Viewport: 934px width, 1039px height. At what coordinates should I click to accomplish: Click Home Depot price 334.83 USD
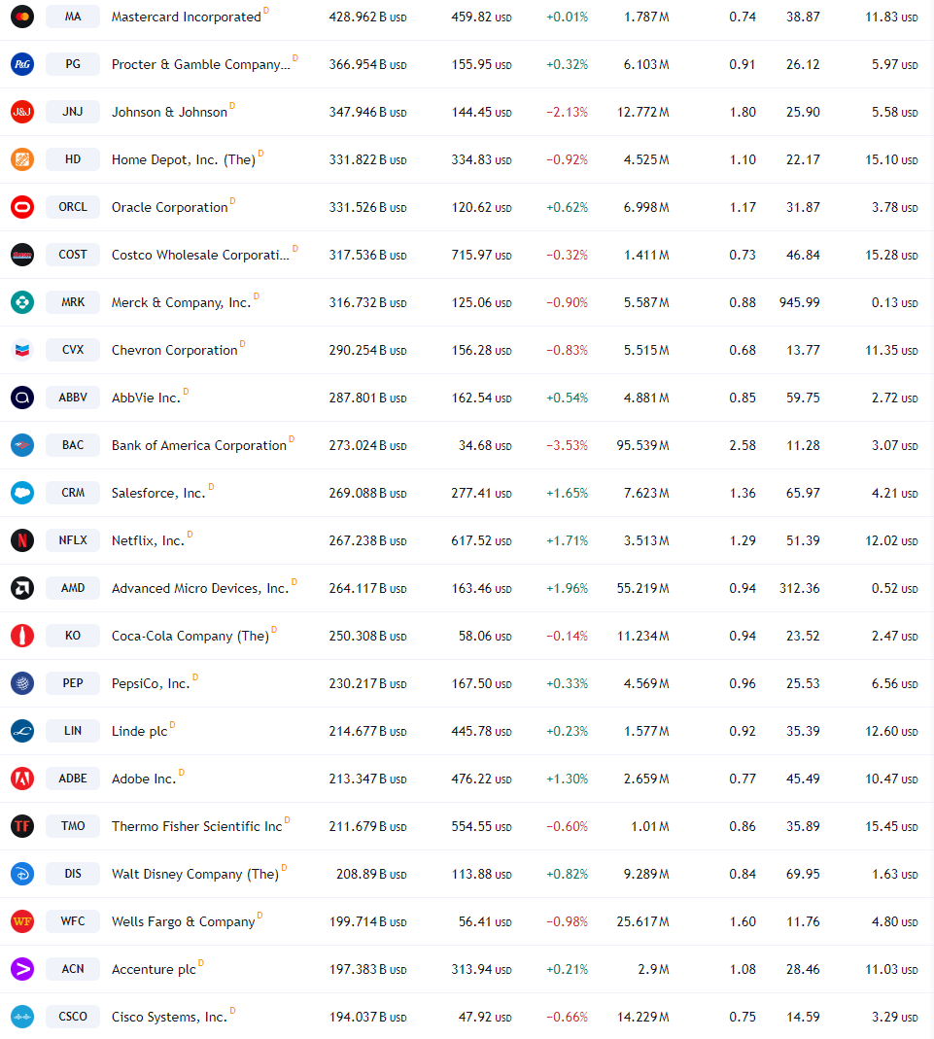pyautogui.click(x=481, y=159)
